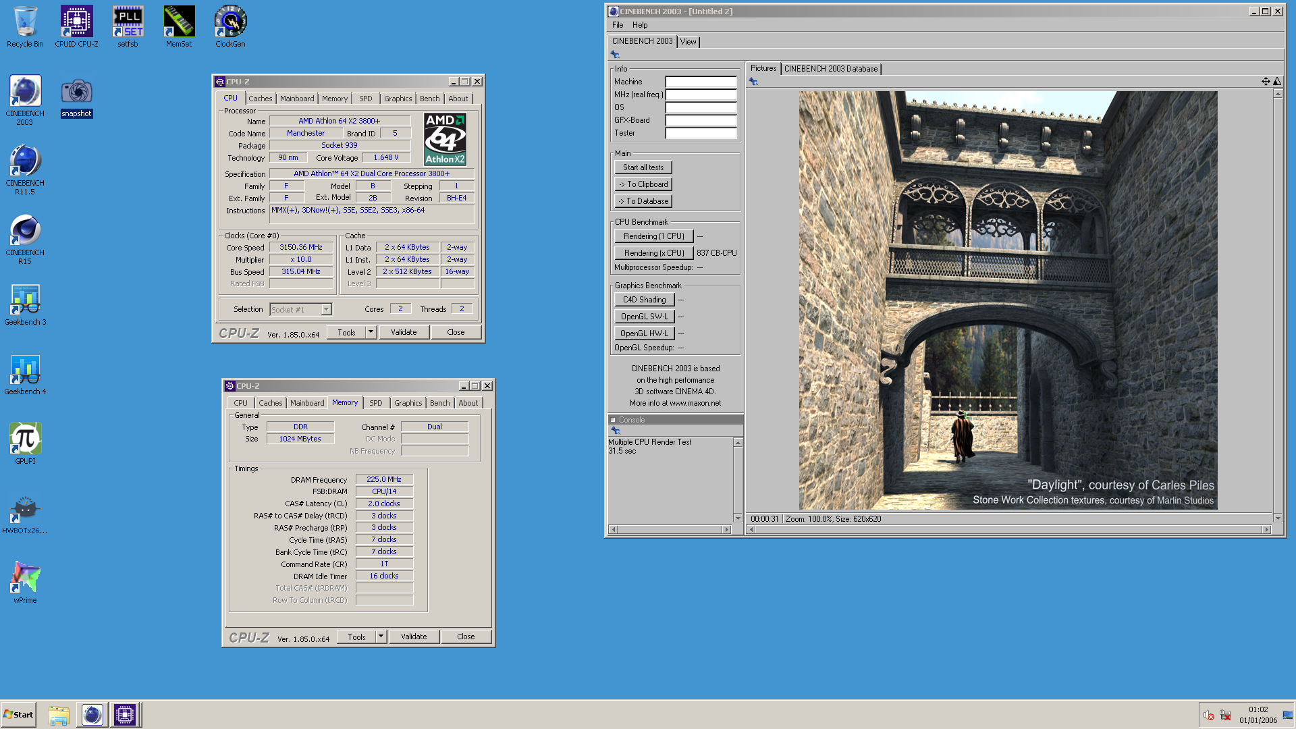Open SPD tab in lower CPU-Z
This screenshot has height=729, width=1296.
click(x=376, y=403)
